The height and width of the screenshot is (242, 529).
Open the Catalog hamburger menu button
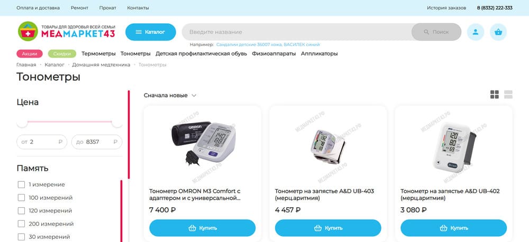coord(150,32)
